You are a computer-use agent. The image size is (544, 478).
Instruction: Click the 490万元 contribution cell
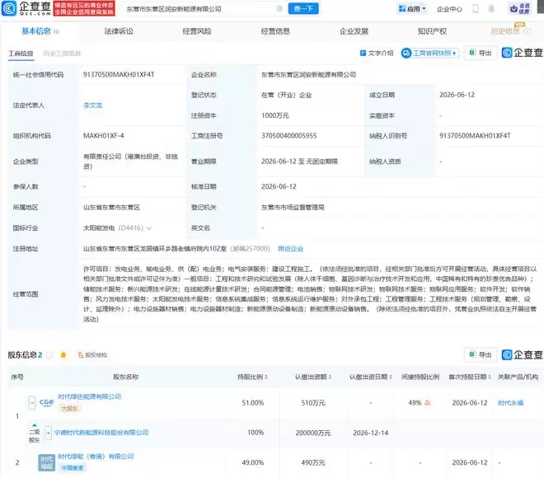tap(313, 462)
